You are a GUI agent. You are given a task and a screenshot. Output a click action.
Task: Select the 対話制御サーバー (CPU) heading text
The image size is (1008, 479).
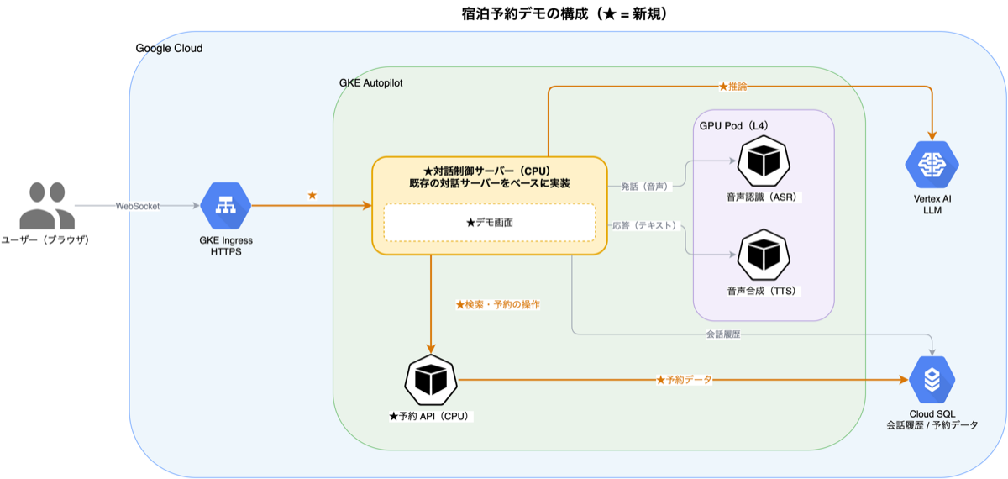490,171
